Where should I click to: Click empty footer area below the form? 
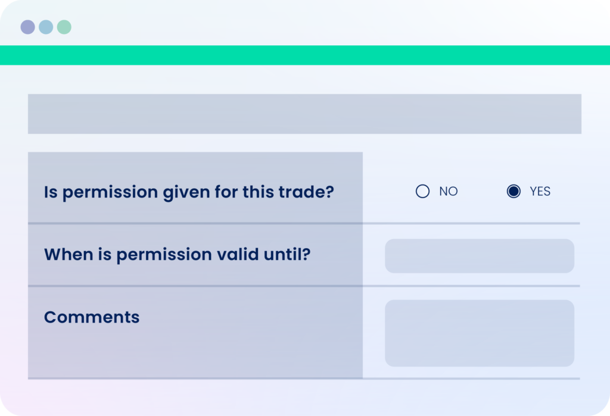pyautogui.click(x=305, y=398)
